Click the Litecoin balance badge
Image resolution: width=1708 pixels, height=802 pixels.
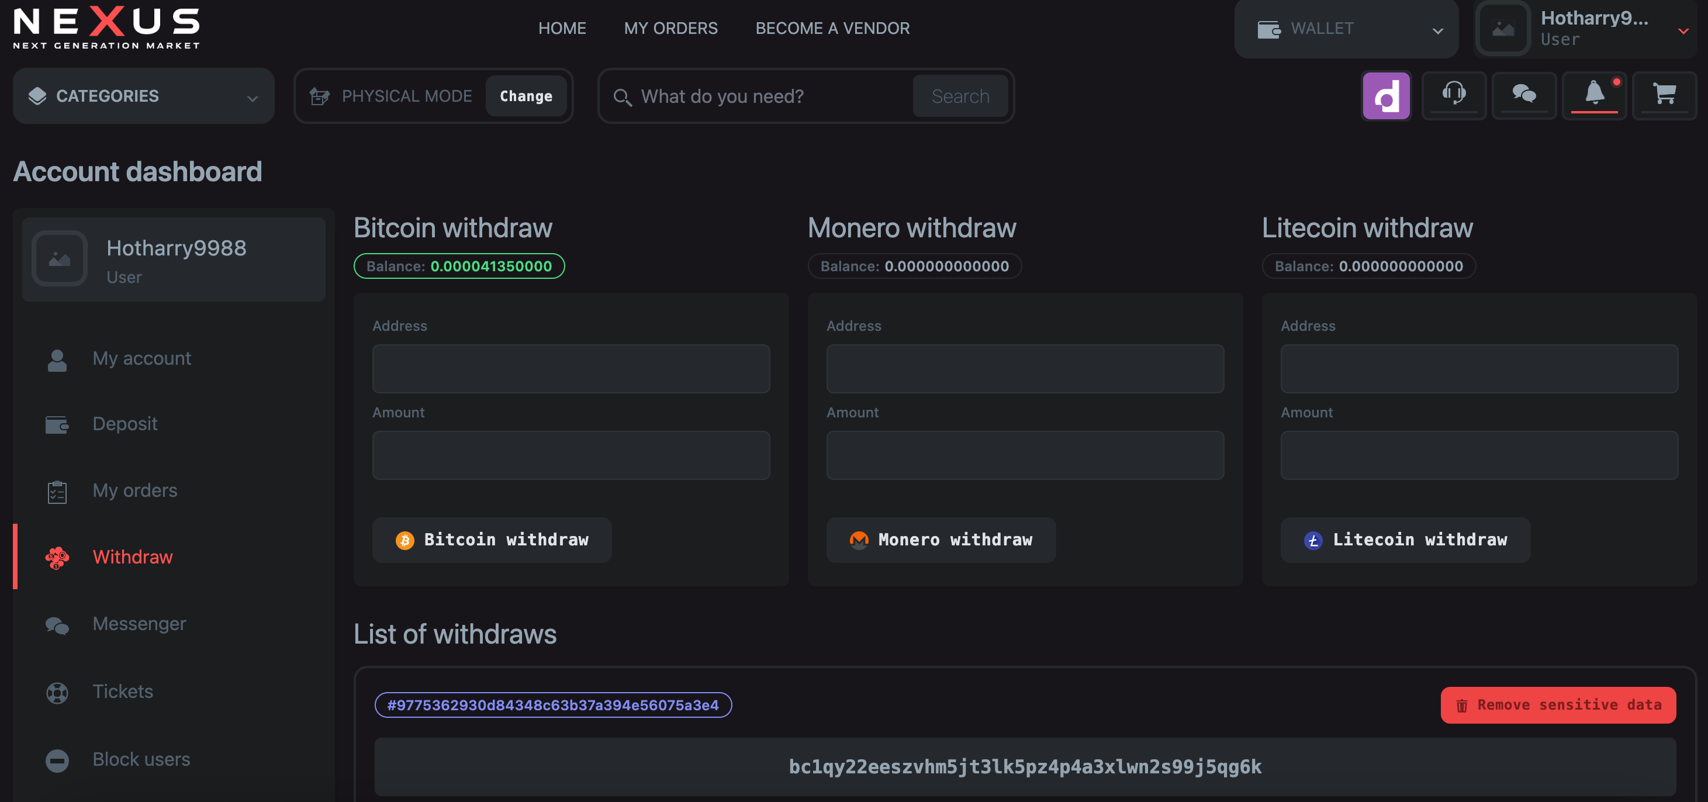pyautogui.click(x=1368, y=267)
